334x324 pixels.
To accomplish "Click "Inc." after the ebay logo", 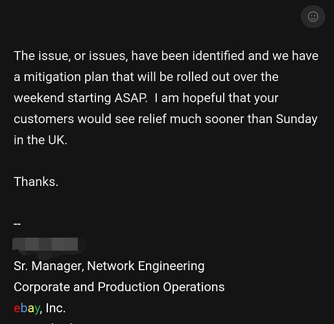I will coord(56,308).
